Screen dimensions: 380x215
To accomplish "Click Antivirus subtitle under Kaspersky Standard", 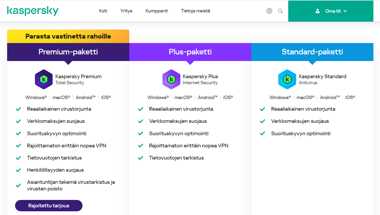I will point(308,83).
